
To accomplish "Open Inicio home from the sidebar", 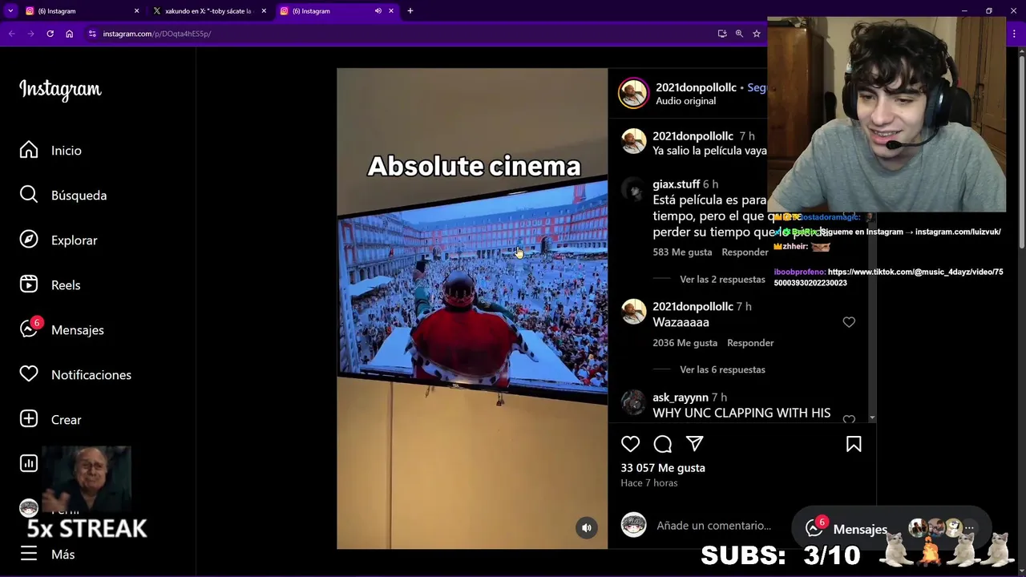I will pos(50,151).
